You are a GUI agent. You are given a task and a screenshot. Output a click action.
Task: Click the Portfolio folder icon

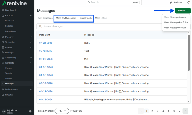pos(3,15)
